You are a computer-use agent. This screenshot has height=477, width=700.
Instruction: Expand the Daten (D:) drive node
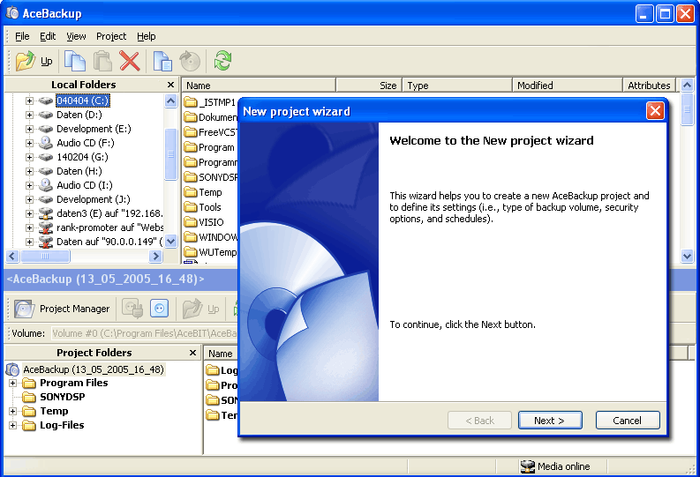[29, 115]
